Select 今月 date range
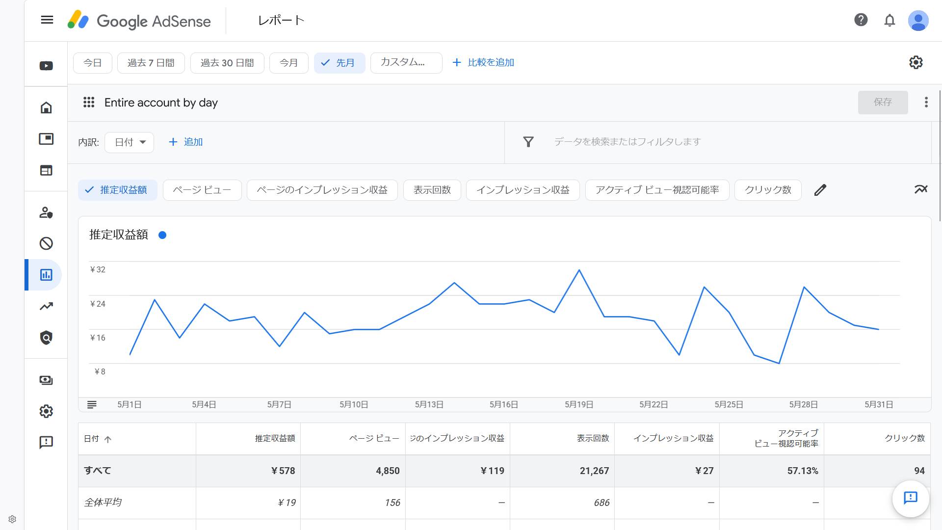 (289, 63)
